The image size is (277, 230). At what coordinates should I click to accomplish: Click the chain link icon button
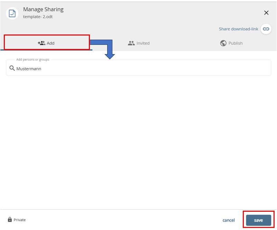pos(266,29)
